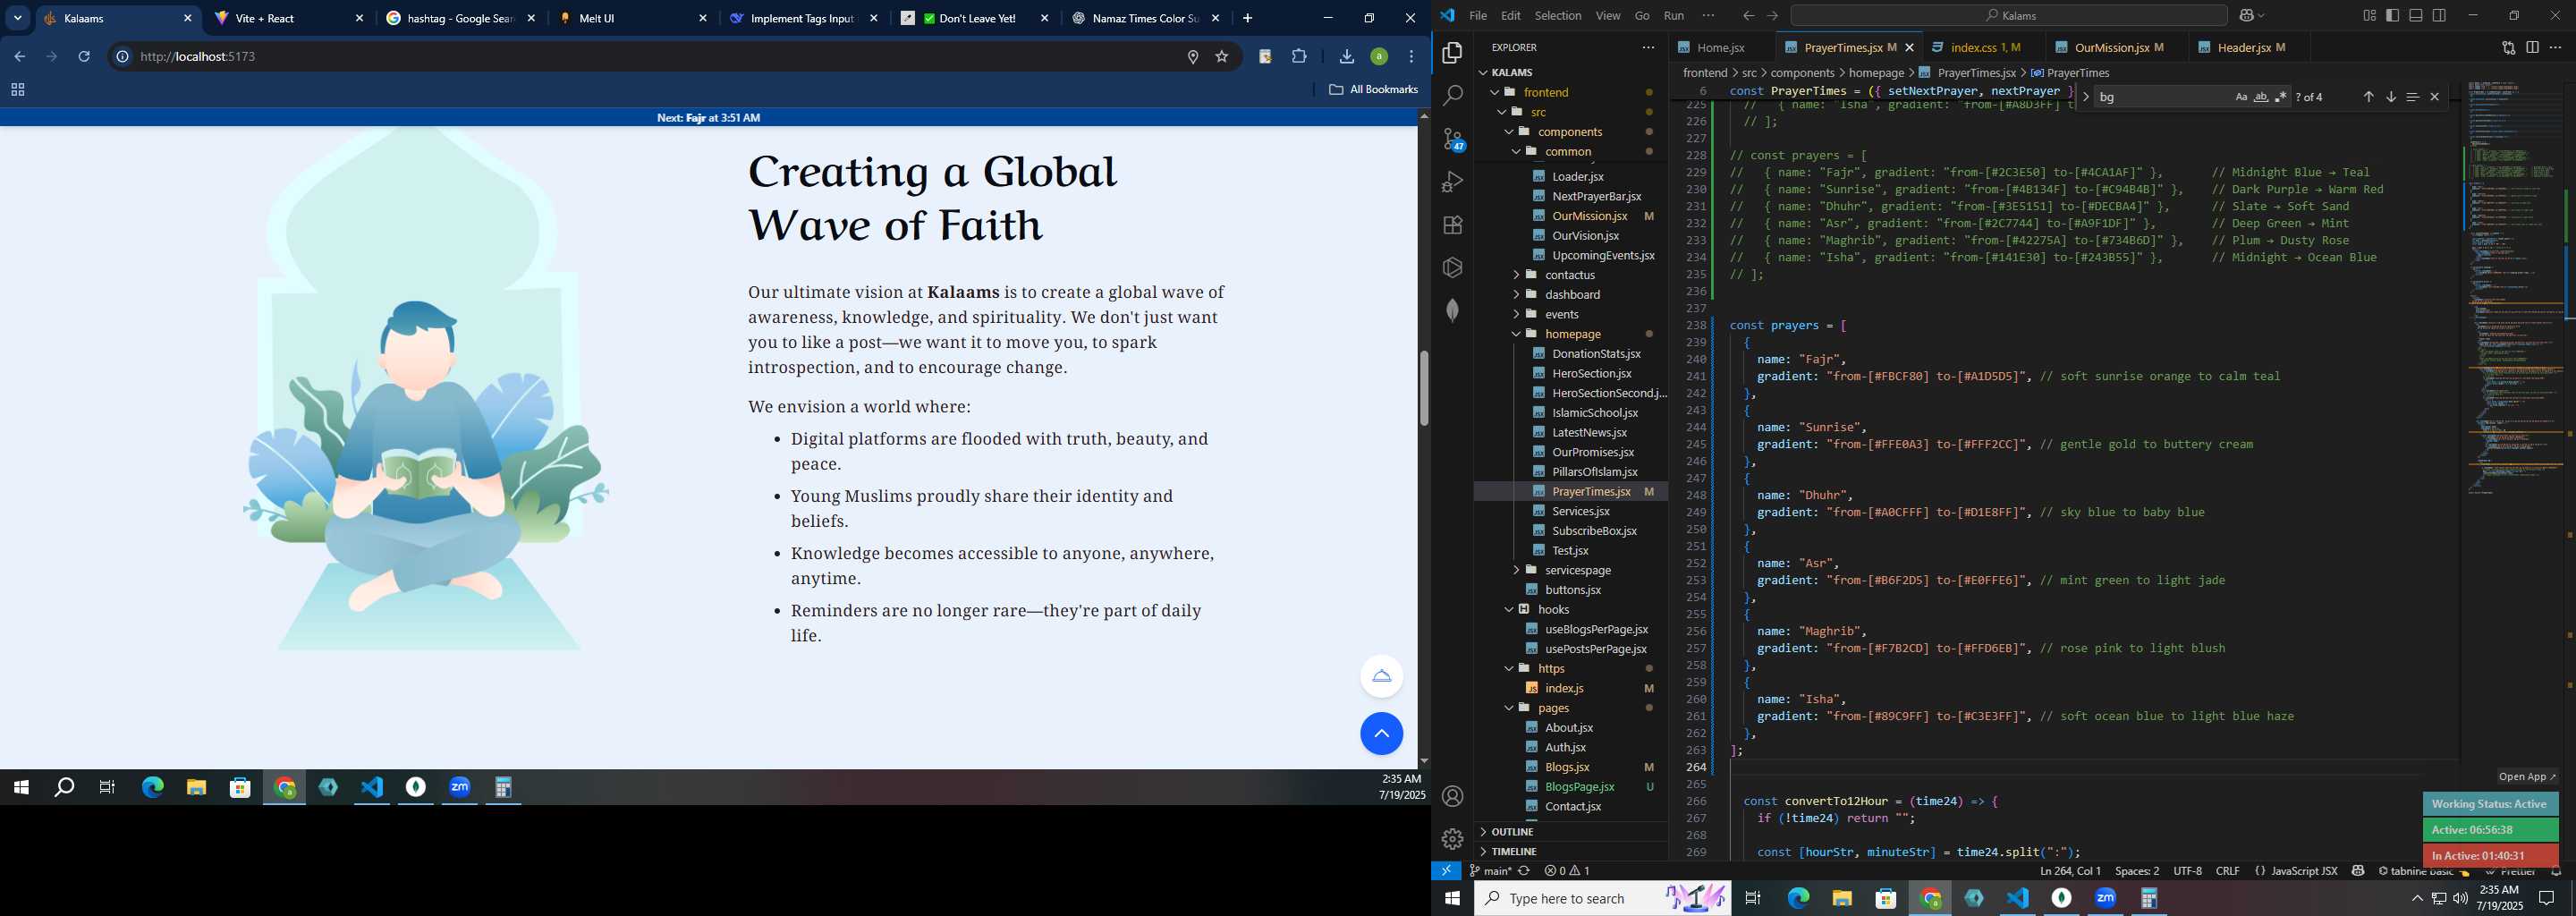
Task: Click the split editor right icon
Action: pyautogui.click(x=2532, y=47)
